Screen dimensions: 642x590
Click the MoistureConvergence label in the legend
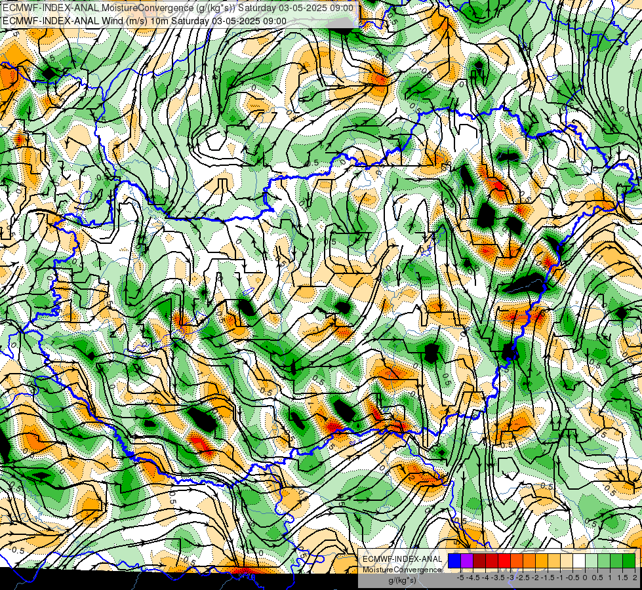[402, 570]
